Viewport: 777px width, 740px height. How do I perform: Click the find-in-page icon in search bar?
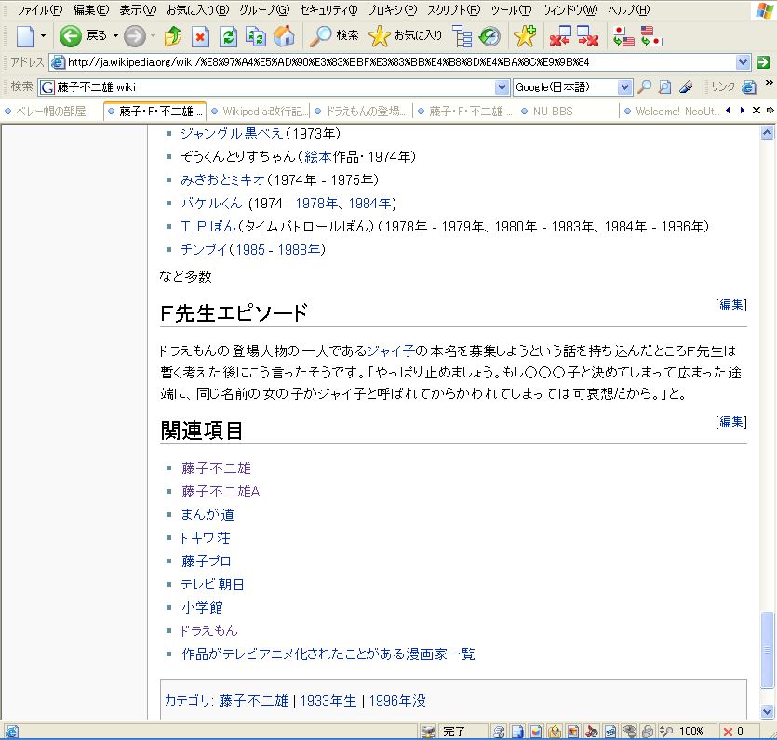click(665, 87)
